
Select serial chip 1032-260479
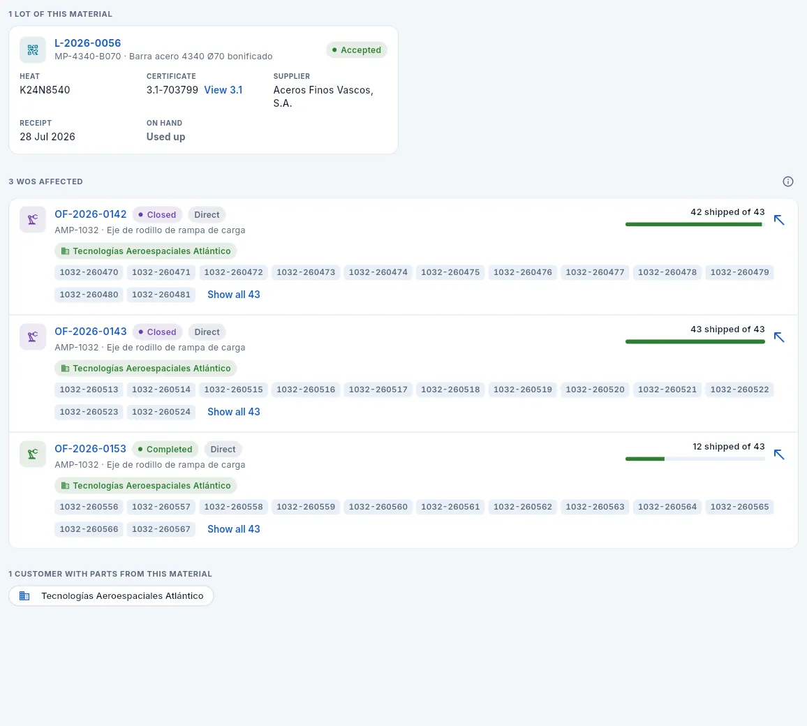pyautogui.click(x=739, y=272)
